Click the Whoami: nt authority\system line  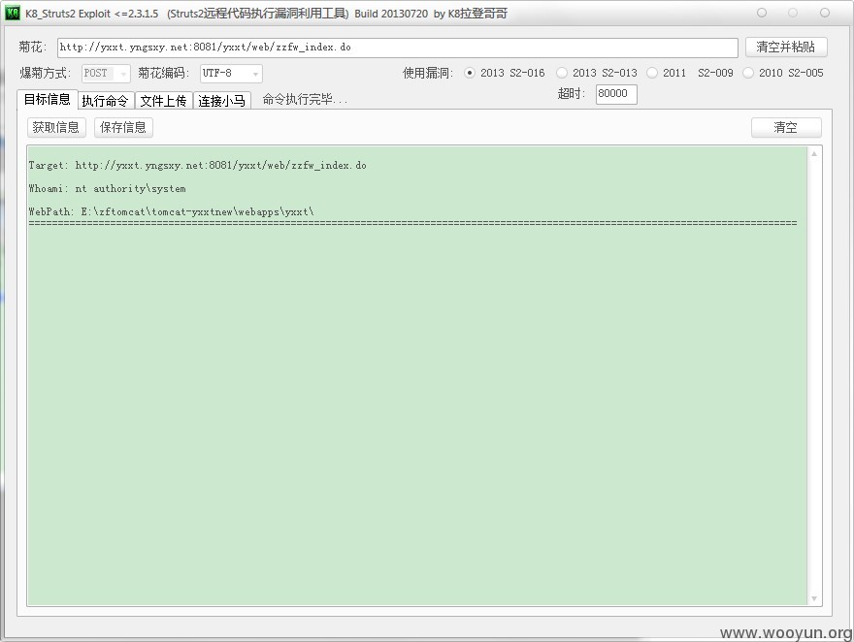pyautogui.click(x=108, y=189)
